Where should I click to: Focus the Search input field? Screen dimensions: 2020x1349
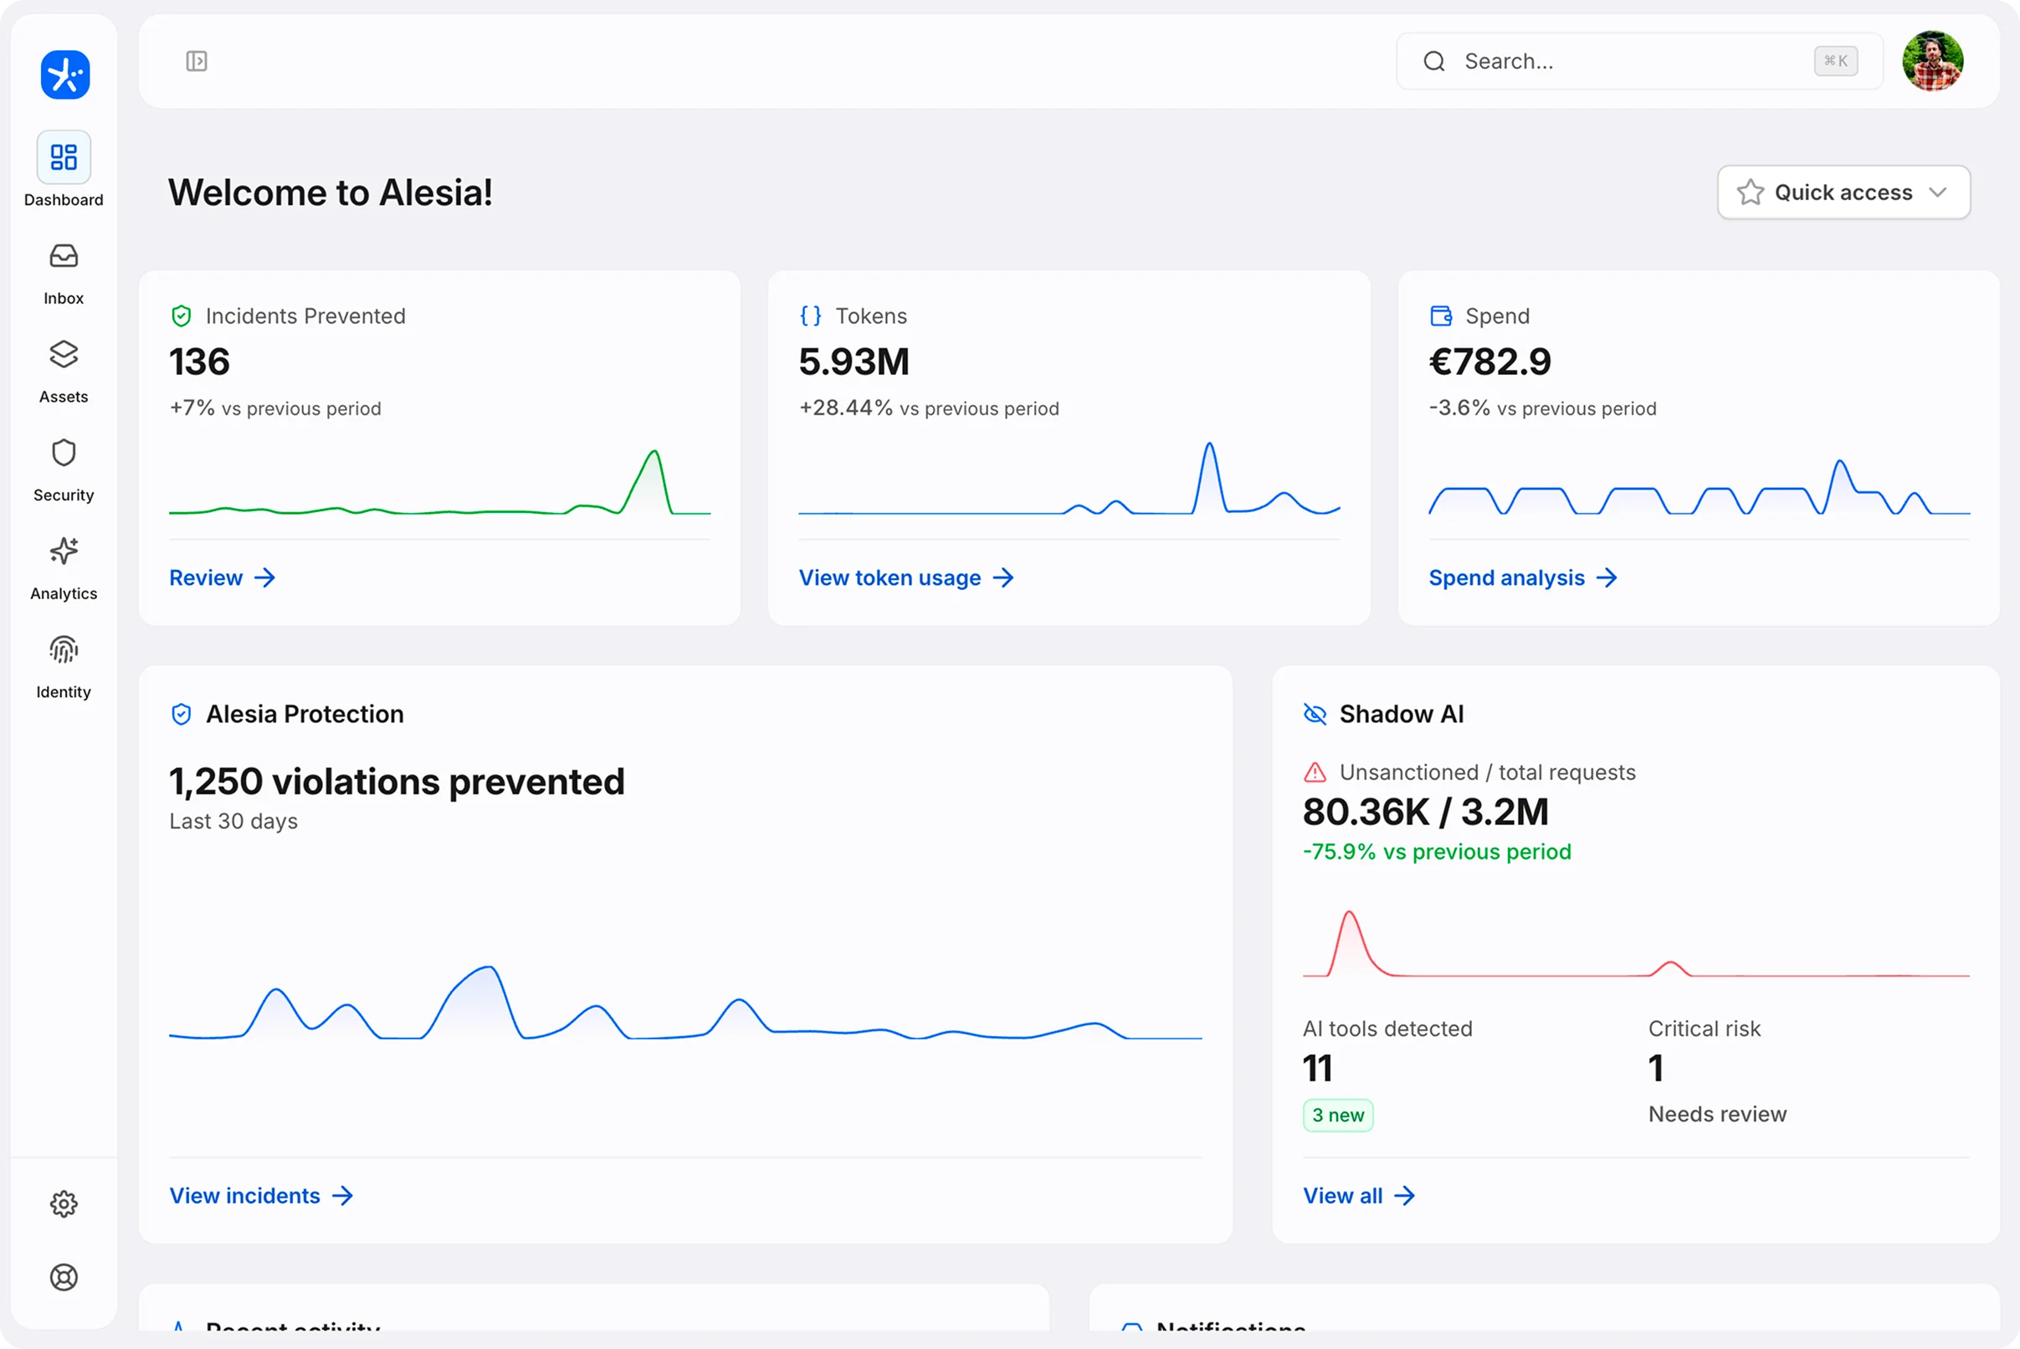[x=1640, y=61]
